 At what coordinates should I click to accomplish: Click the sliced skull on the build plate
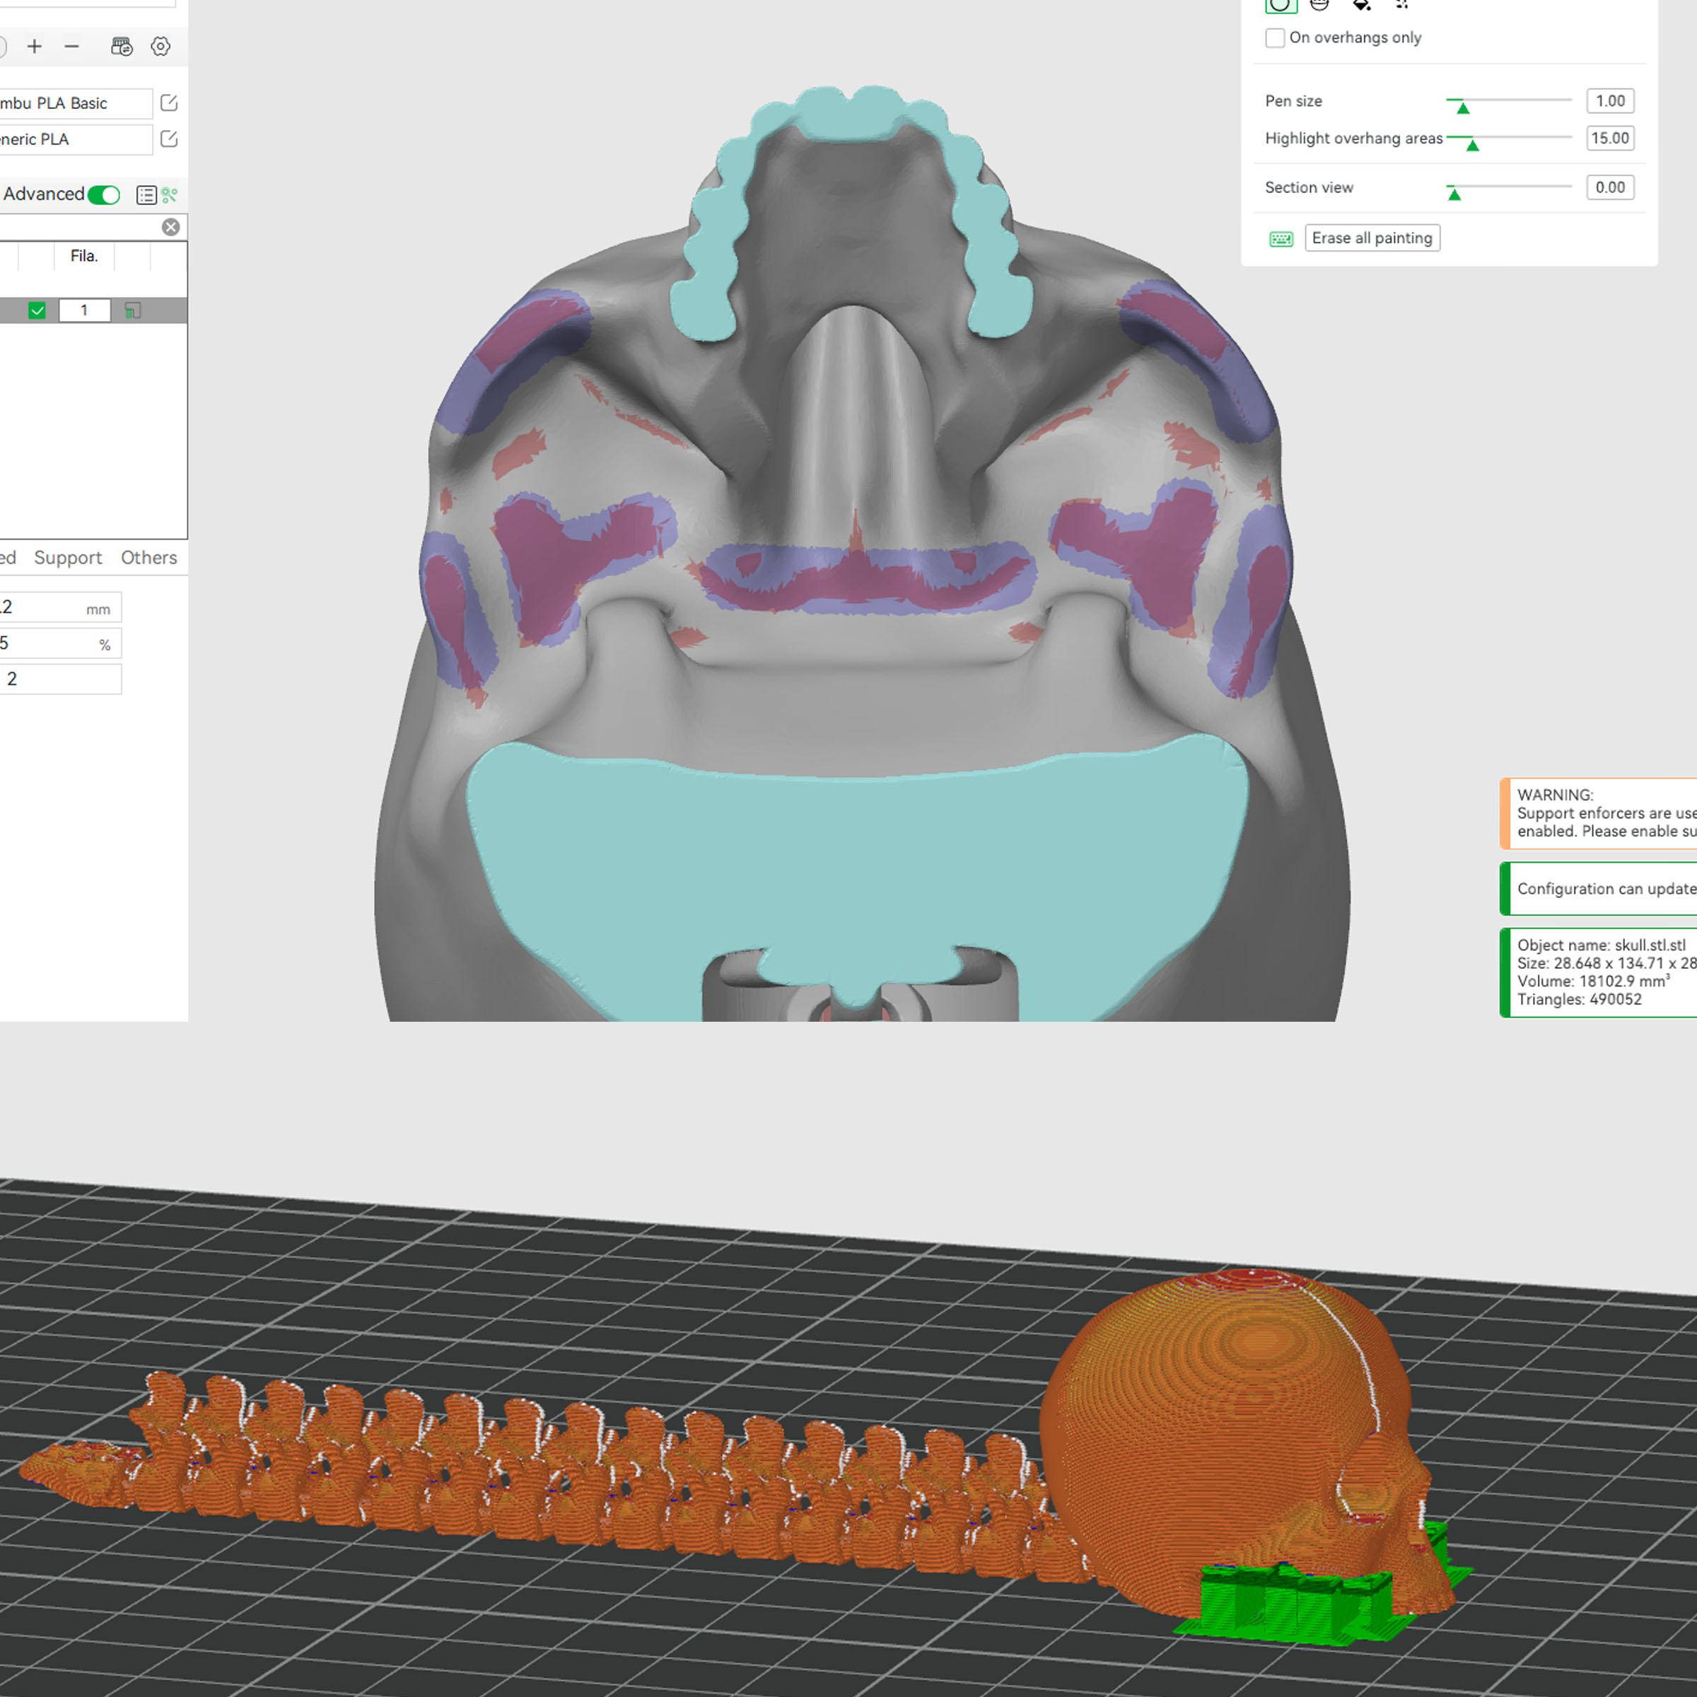click(x=1247, y=1440)
